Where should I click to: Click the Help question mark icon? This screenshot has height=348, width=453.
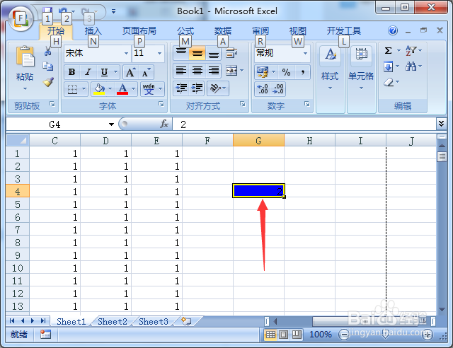tap(393, 30)
